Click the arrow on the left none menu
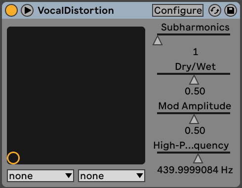242x188 pixels. (x=69, y=176)
